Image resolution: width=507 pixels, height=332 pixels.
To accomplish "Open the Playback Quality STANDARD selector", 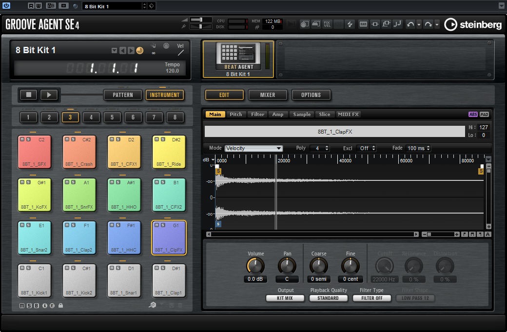I will tap(328, 298).
